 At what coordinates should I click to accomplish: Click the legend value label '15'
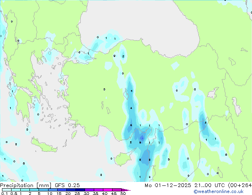pyautogui.click(x=59, y=193)
